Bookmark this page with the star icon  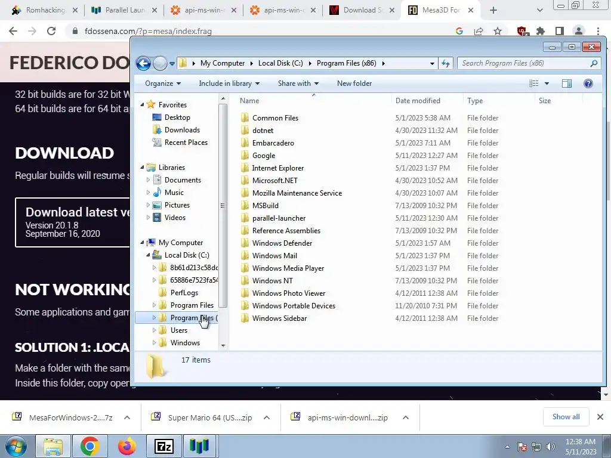pyautogui.click(x=498, y=31)
